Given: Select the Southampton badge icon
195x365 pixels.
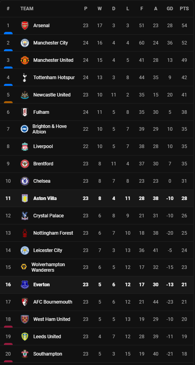Looking at the screenshot, I should 25,354.
